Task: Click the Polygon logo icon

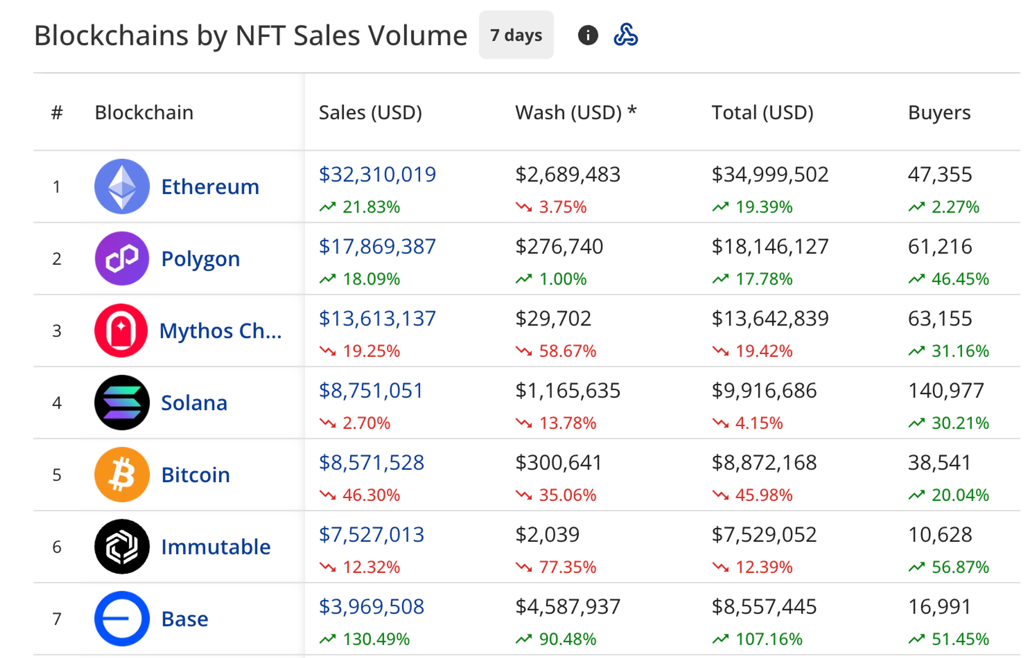Action: [x=122, y=258]
